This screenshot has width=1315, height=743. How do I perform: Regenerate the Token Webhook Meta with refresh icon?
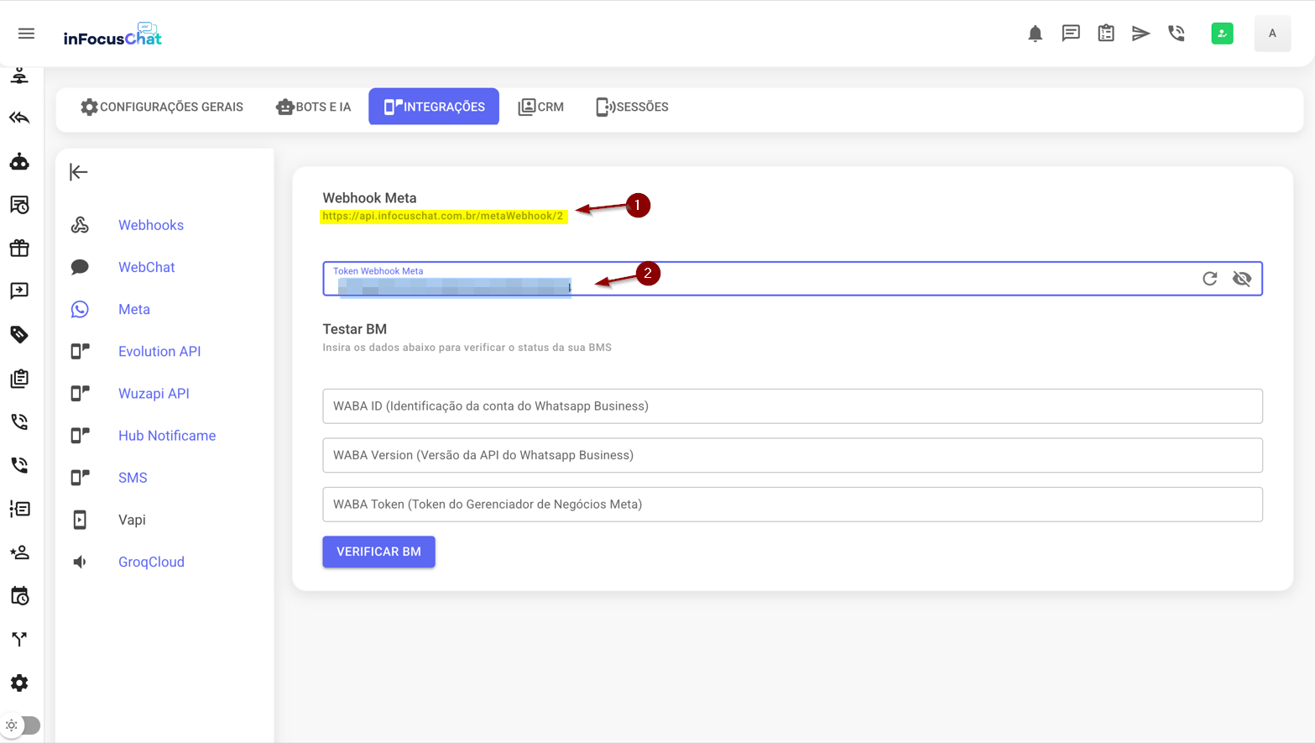[x=1209, y=279]
